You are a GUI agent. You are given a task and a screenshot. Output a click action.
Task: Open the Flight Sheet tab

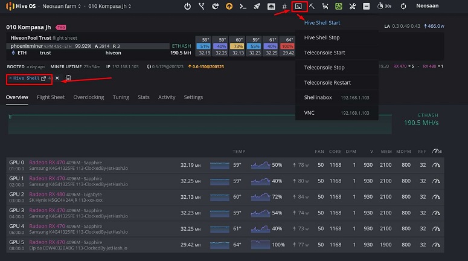(51, 97)
